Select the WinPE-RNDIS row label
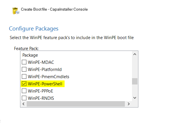This screenshot has height=123, width=190. [x=41, y=98]
